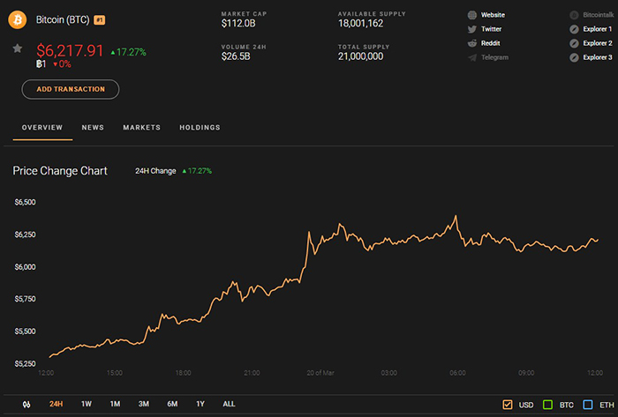This screenshot has width=618, height=417.
Task: Select the 24H chart range
Action: (56, 404)
